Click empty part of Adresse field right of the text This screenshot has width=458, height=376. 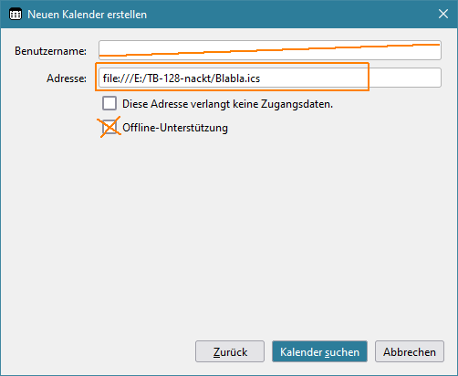[404, 78]
